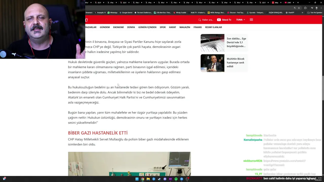Click the Chrome taskbar icon
The image size is (324, 182).
coord(143,179)
